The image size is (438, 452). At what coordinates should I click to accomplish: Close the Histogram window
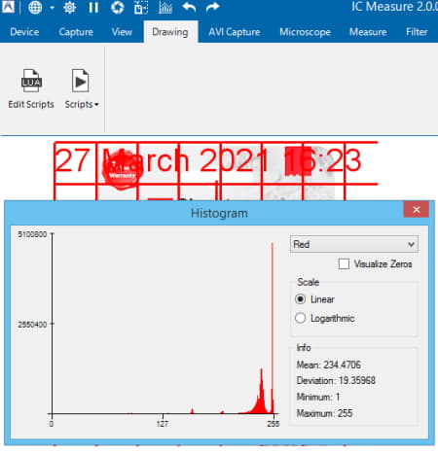pos(417,210)
